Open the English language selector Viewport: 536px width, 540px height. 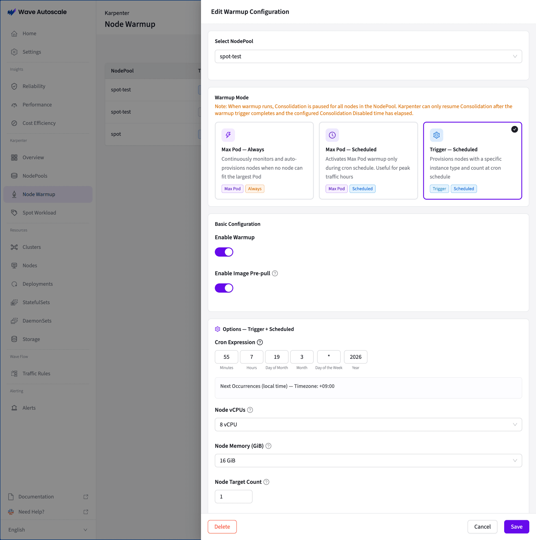[x=48, y=530]
